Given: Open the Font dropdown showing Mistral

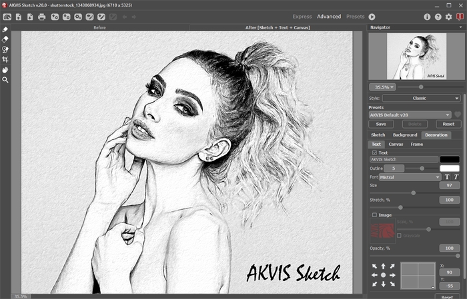Looking at the screenshot, I should pos(410,177).
